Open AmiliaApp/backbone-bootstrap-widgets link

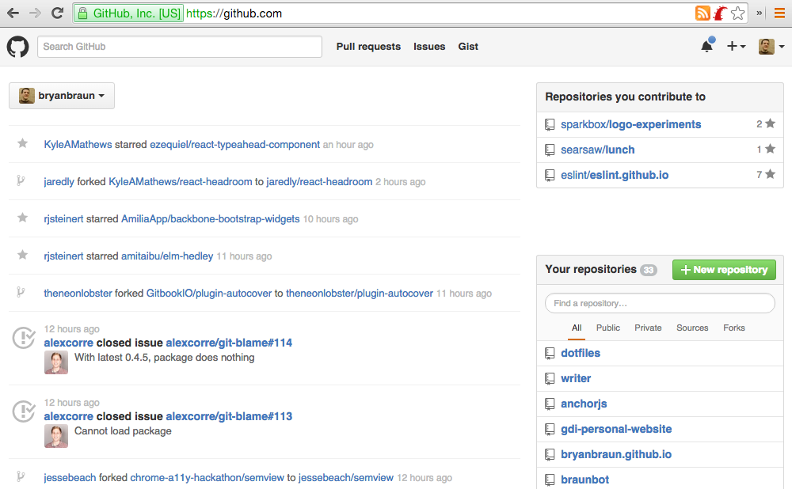click(x=210, y=218)
